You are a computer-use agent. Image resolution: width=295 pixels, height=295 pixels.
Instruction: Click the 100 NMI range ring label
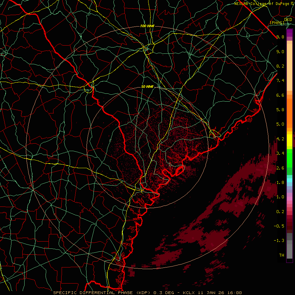tap(147, 26)
